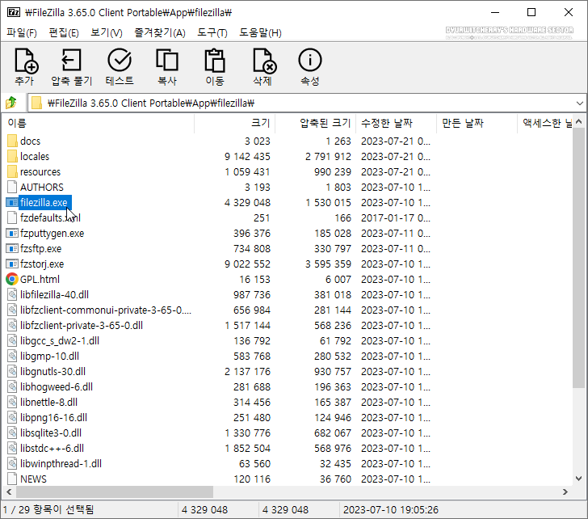Open the 보기(V) menu
Screen dimensions: 588x519
tap(107, 33)
